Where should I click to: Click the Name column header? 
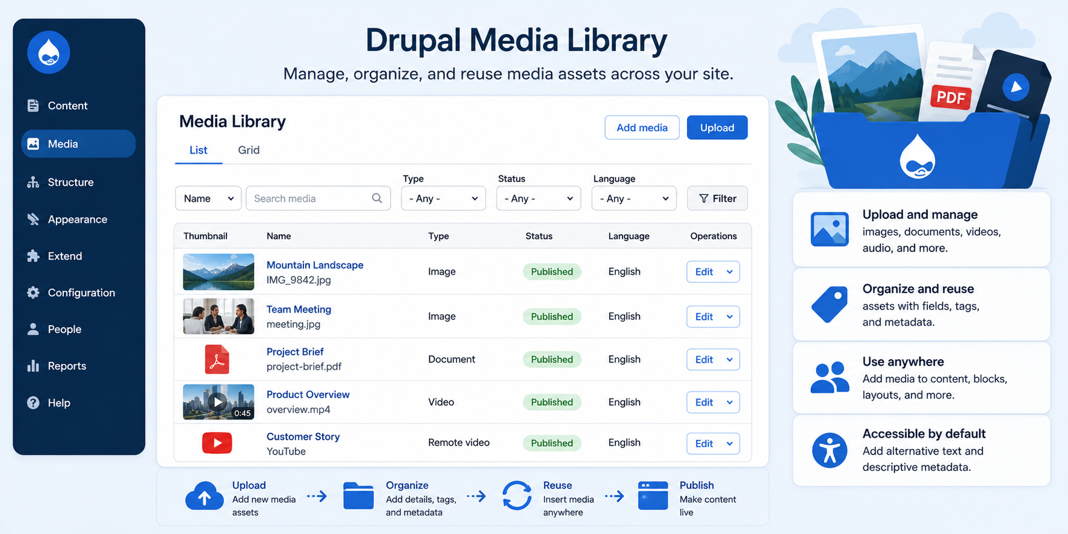(x=279, y=236)
